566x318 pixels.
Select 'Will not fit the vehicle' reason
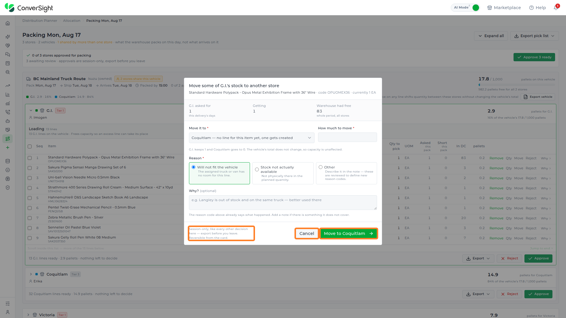(x=219, y=173)
